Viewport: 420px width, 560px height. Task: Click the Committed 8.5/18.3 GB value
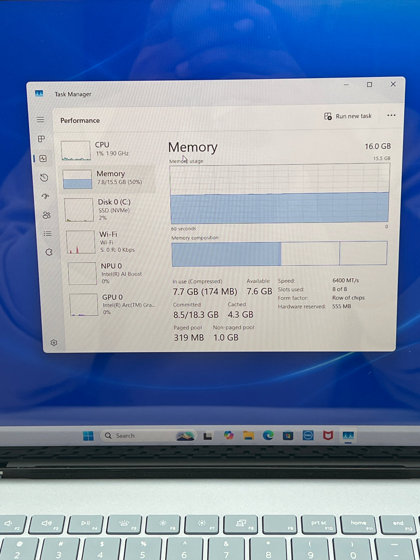tap(196, 315)
